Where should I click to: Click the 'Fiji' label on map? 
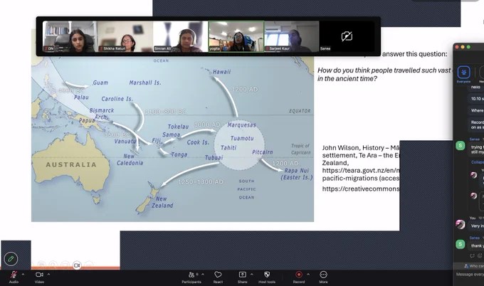pyautogui.click(x=157, y=141)
